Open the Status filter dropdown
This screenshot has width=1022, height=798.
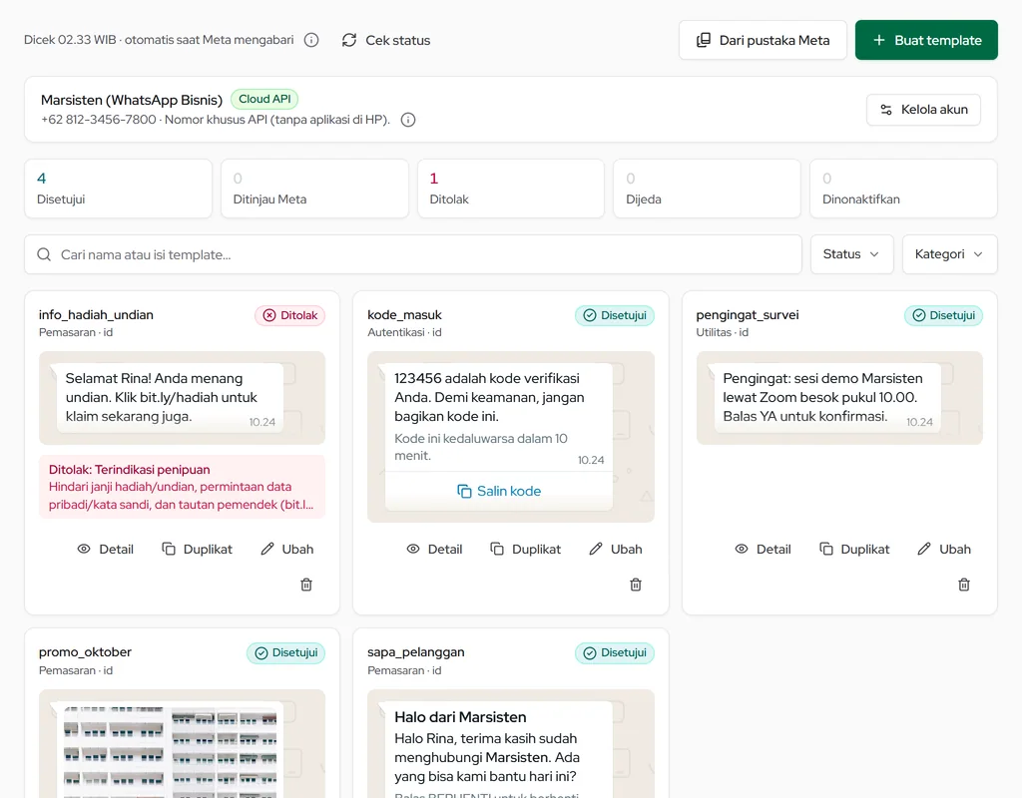click(x=852, y=254)
